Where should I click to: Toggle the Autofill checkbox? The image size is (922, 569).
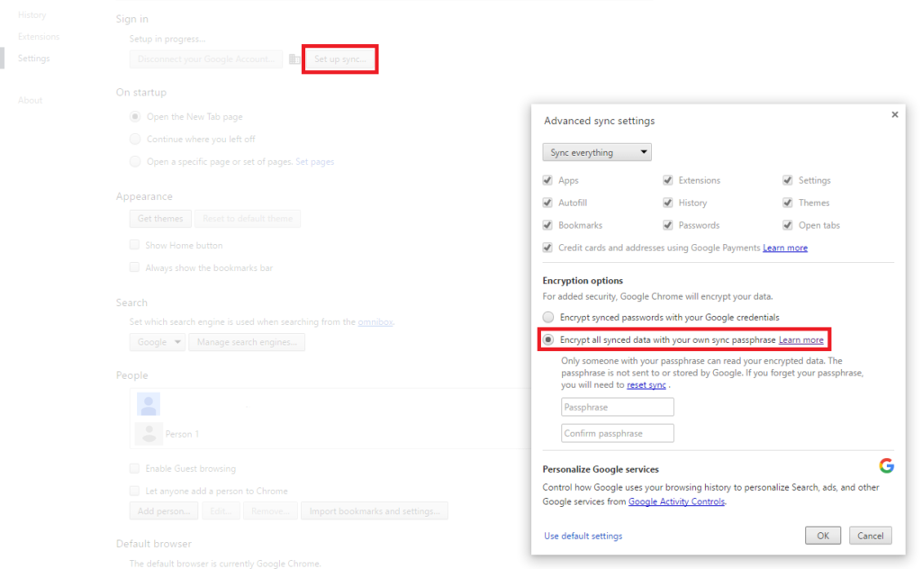coord(547,203)
